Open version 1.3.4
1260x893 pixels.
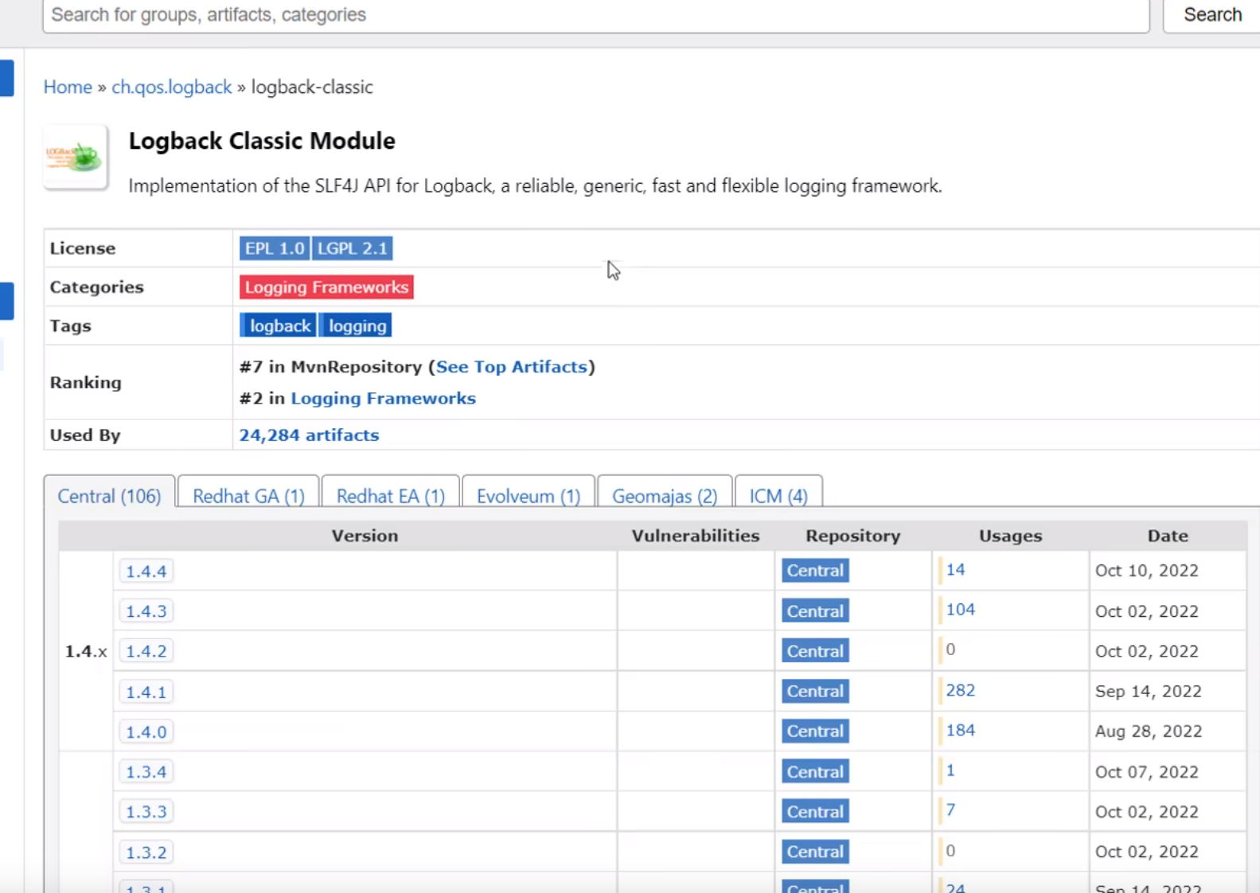(x=146, y=772)
